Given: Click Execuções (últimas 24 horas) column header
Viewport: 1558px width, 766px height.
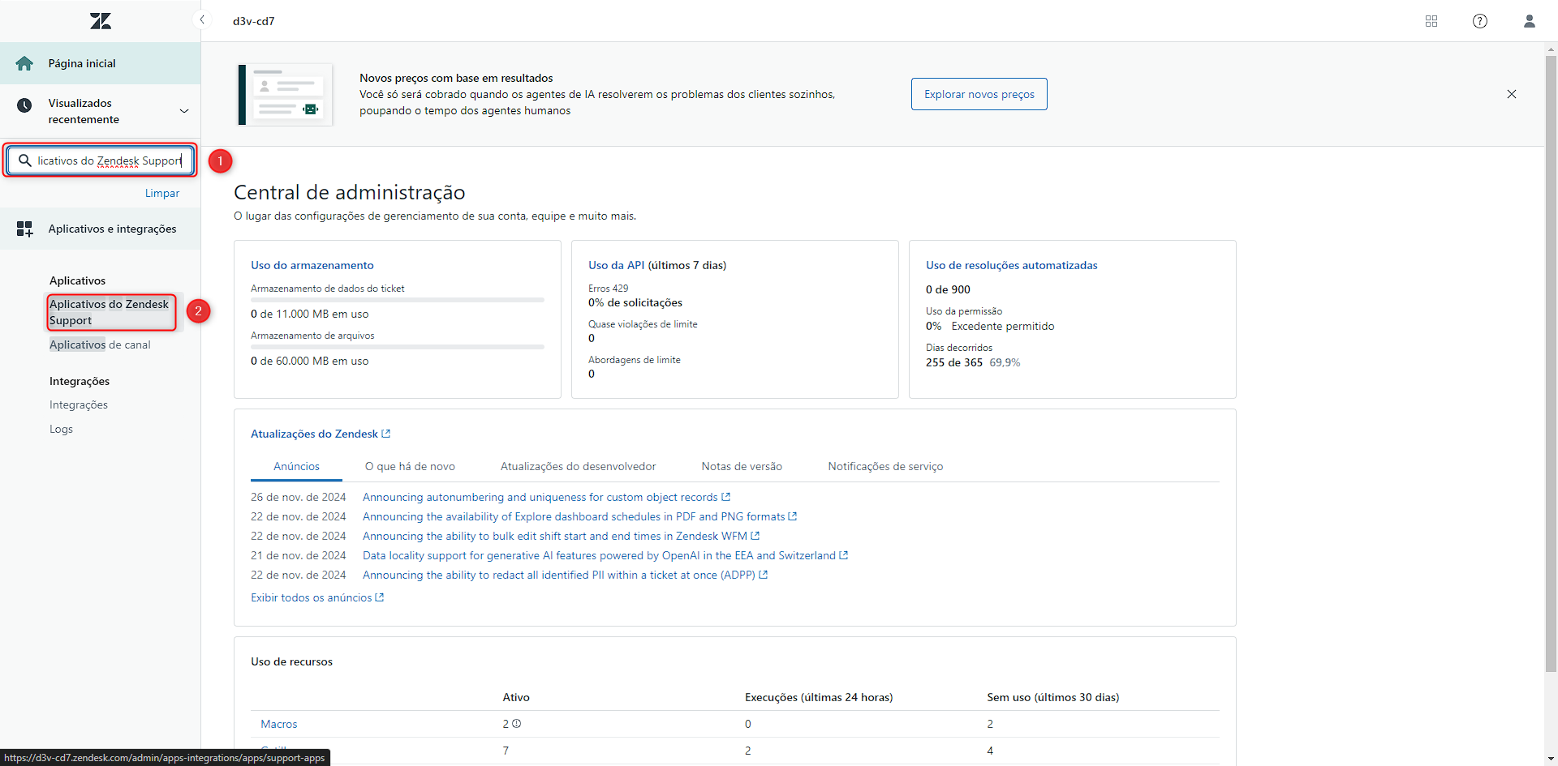Looking at the screenshot, I should coord(819,697).
